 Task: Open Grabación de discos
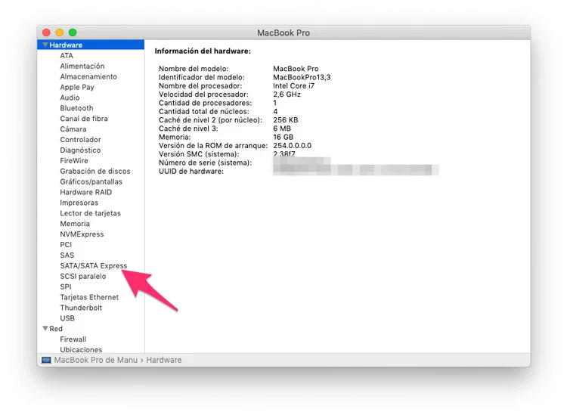tap(95, 171)
